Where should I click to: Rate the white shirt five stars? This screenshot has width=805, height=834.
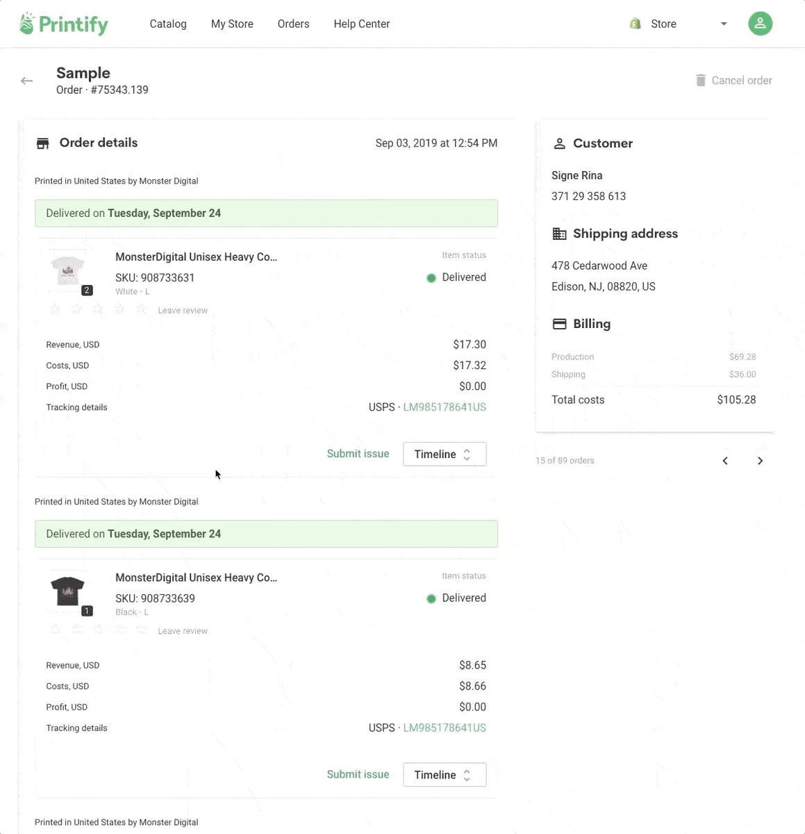pos(141,309)
